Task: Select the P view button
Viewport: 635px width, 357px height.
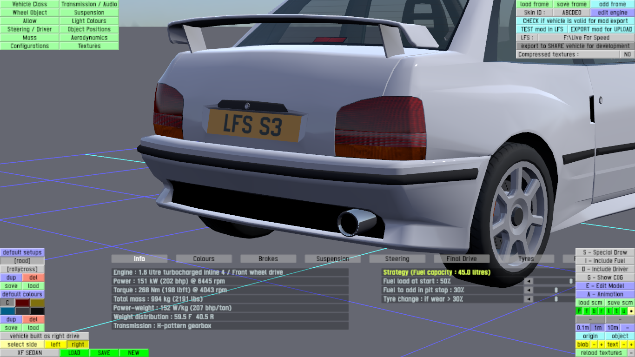Action: click(579, 311)
